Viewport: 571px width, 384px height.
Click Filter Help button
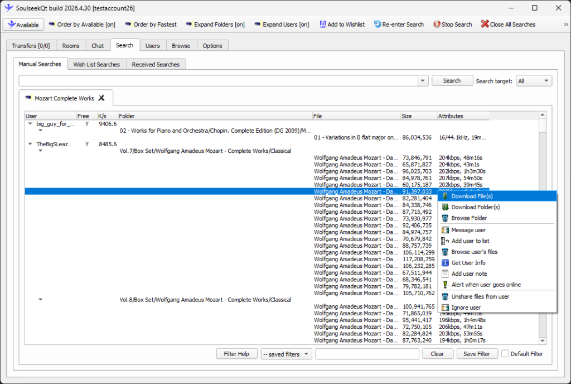tap(236, 354)
